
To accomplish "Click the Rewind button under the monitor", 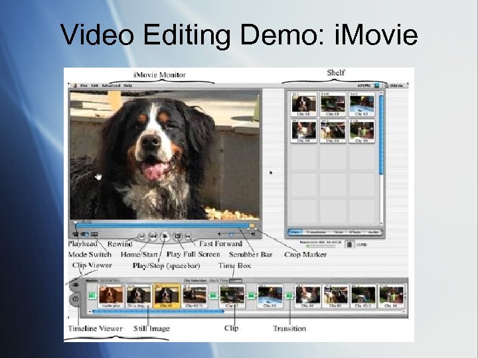I will [x=141, y=236].
